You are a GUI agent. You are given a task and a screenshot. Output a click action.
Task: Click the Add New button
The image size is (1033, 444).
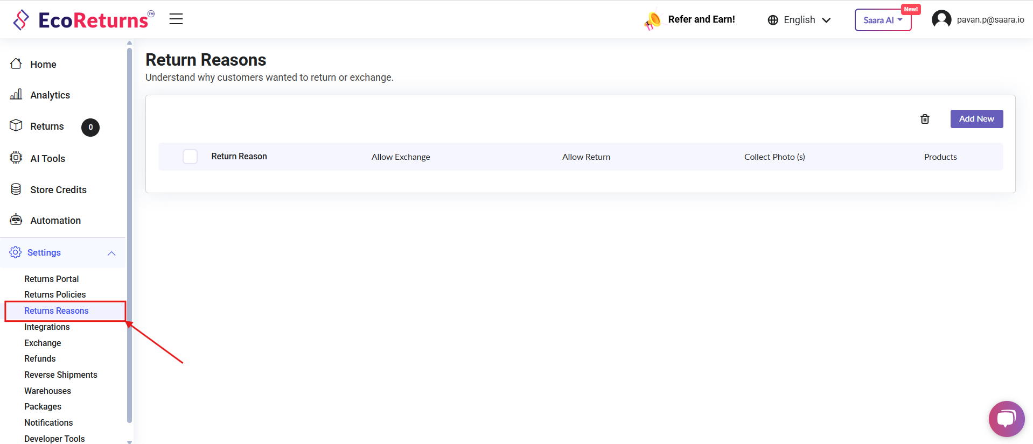tap(976, 119)
